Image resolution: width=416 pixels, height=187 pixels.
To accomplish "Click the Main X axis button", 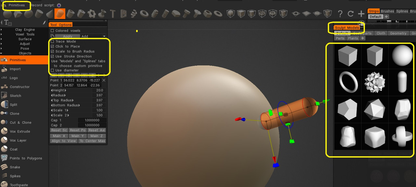I will click(x=59, y=136).
